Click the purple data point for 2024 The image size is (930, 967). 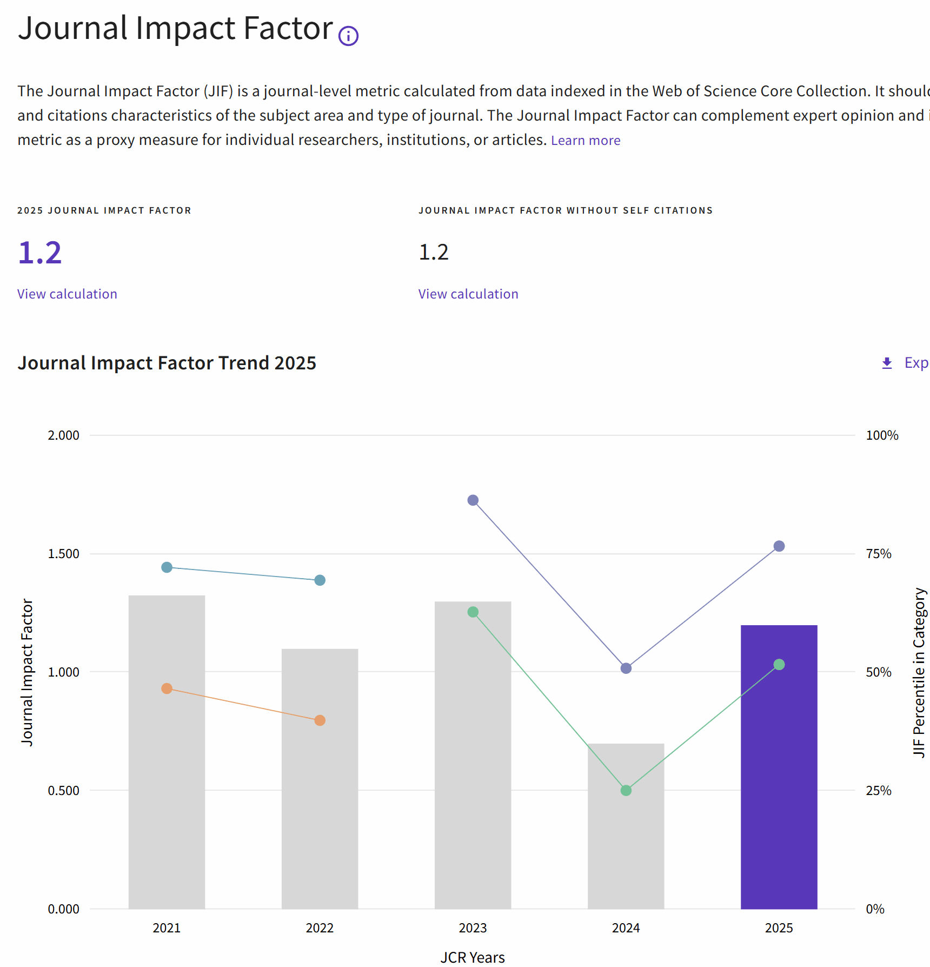coord(626,668)
